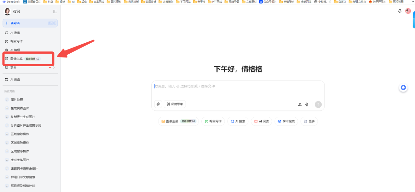Open the 诸葛亮卡通形象设计 history conversation
This screenshot has width=415, height=192.
30,168
